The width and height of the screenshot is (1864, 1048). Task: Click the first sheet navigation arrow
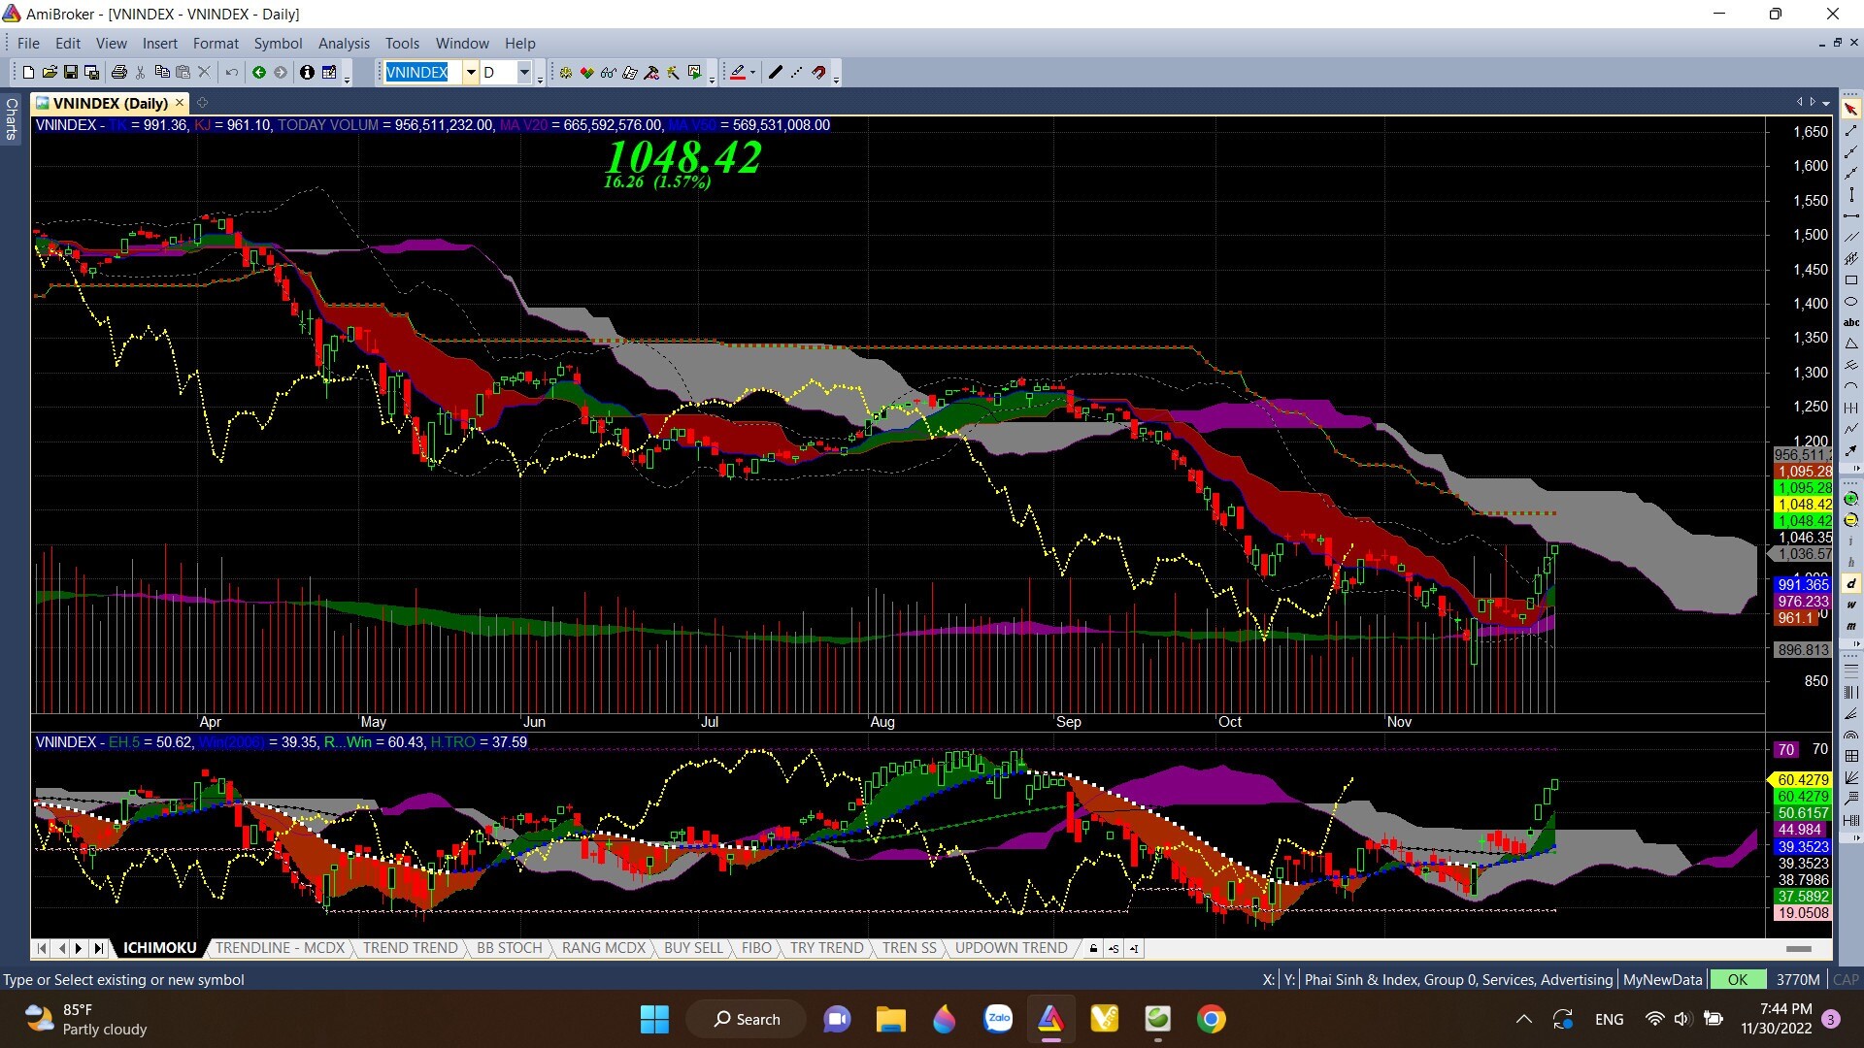pos(42,948)
